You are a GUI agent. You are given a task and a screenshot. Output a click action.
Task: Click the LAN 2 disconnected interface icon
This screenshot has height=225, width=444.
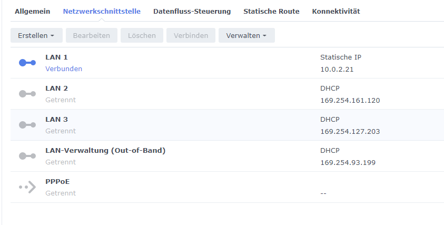click(27, 94)
